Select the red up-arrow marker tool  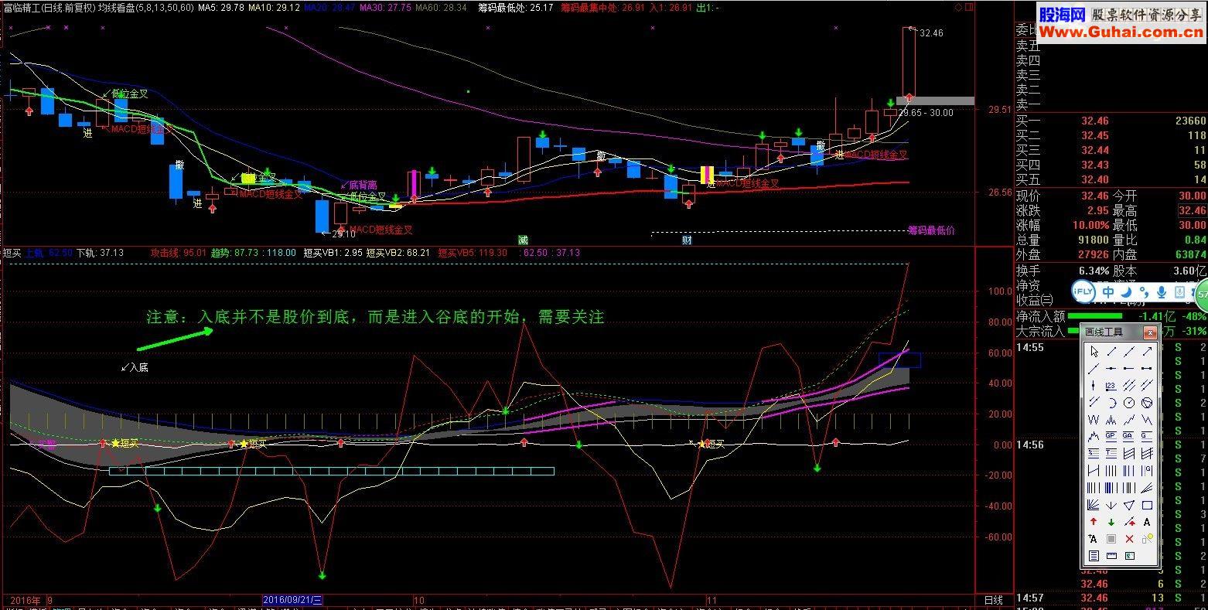pos(1094,522)
